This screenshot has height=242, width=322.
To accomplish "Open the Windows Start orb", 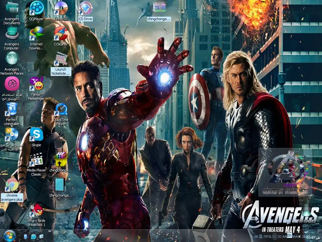I will 9,236.
